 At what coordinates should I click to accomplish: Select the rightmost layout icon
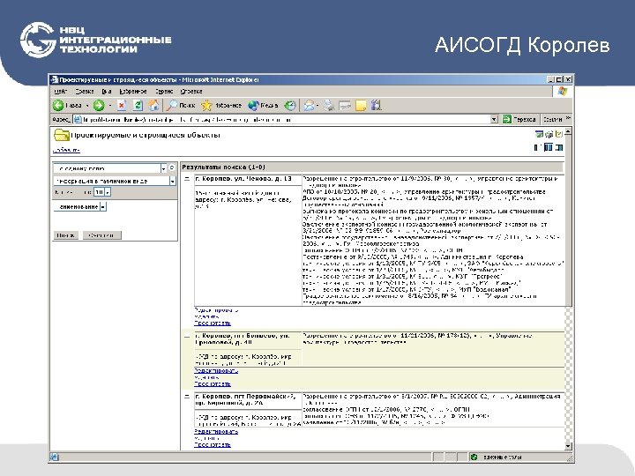(559, 147)
